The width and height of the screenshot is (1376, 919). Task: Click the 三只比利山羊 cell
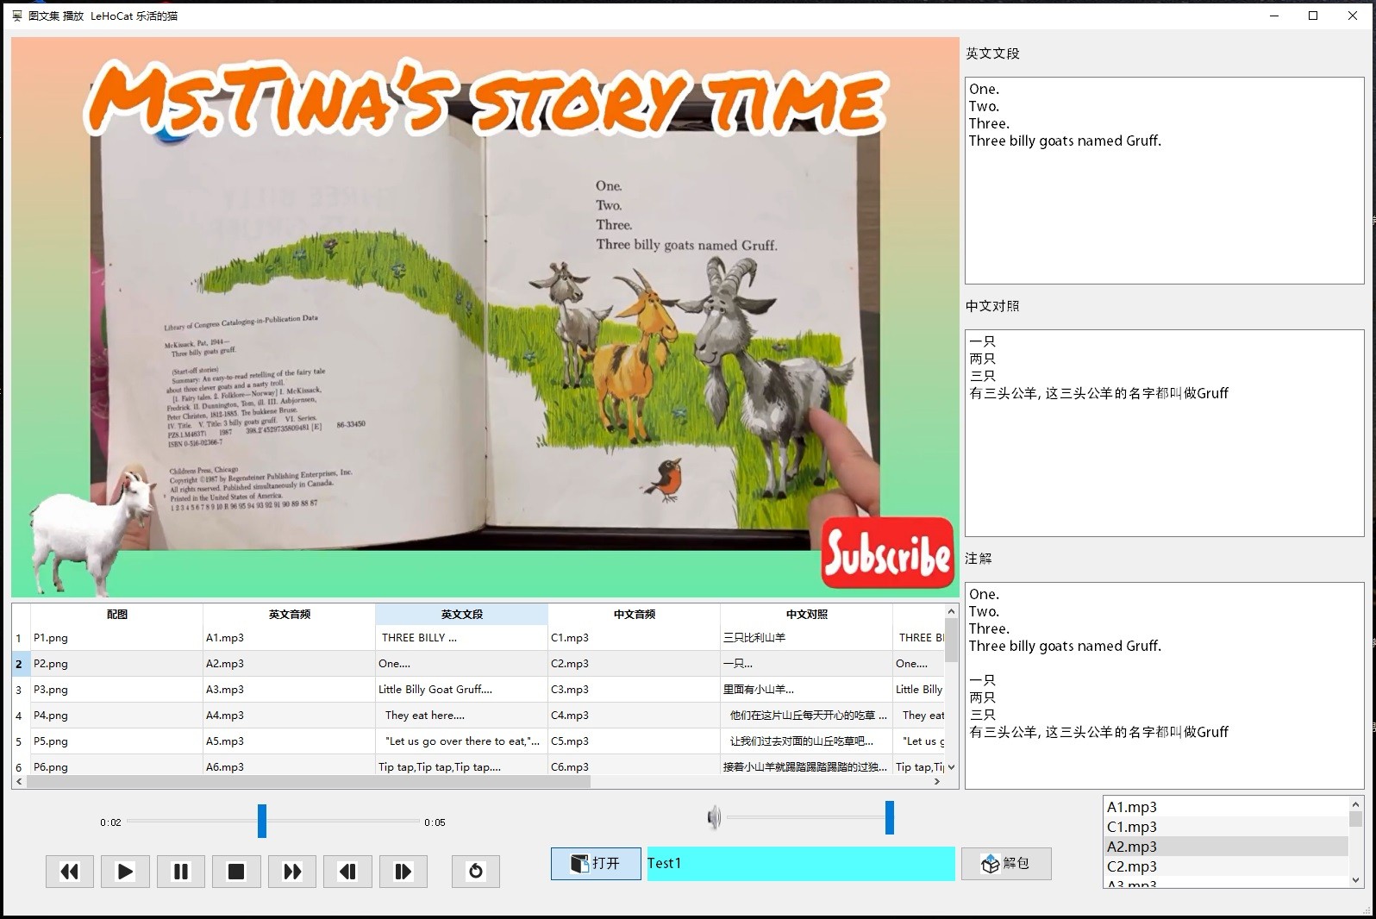[x=806, y=638]
